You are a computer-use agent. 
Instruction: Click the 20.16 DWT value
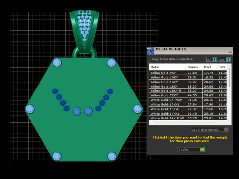209,100
